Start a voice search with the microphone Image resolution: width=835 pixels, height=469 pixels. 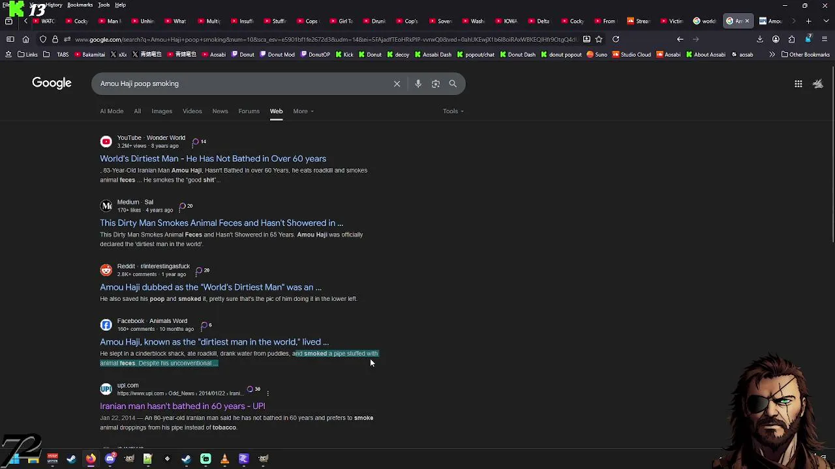click(418, 83)
